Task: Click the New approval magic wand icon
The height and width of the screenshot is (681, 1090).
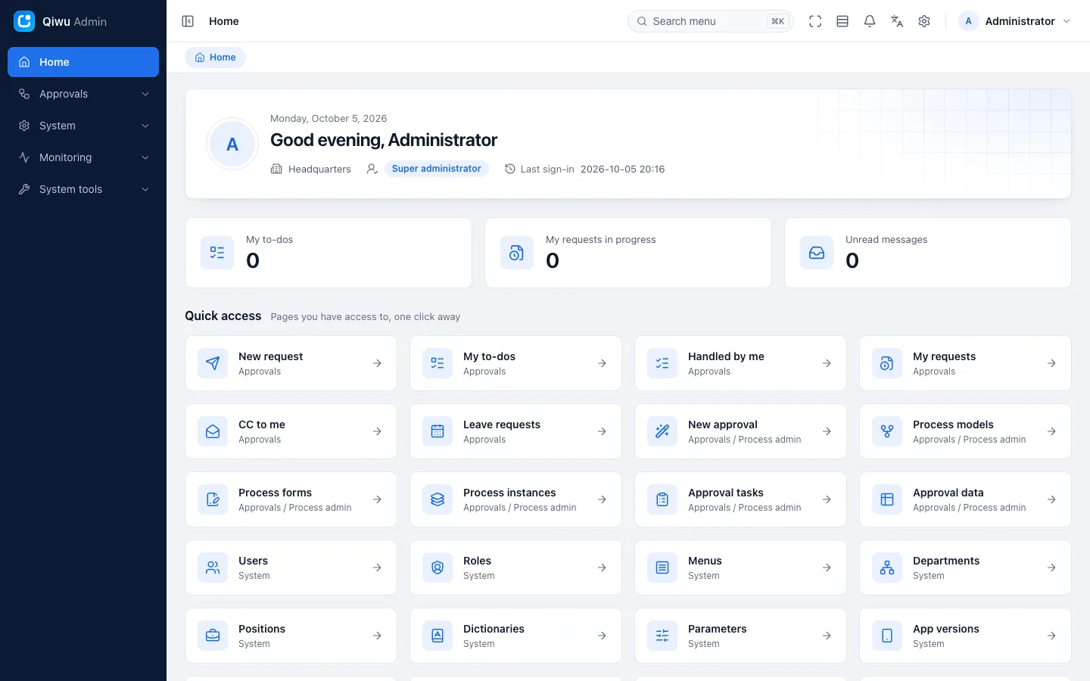Action: 662,431
